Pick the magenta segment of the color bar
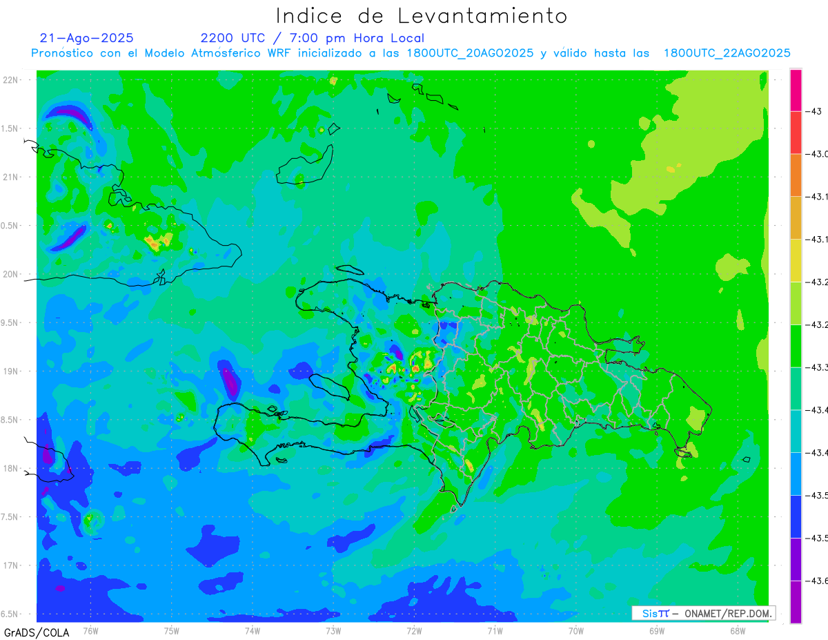The height and width of the screenshot is (640, 828). 796,90
